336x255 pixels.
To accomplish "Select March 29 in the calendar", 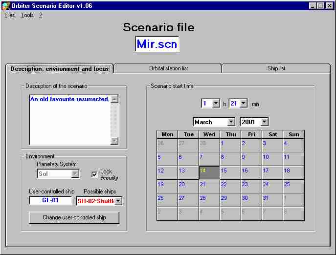I will click(x=230, y=200).
